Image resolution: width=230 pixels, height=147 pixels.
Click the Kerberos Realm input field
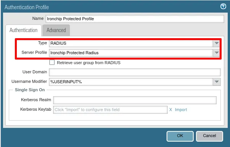[134, 100]
